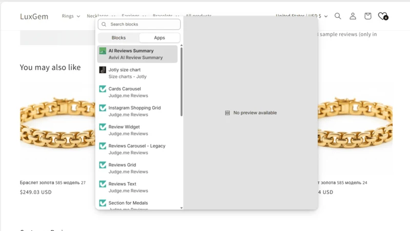Select the Reviews Carousel - Legacy block
410x231 pixels.
click(x=137, y=149)
